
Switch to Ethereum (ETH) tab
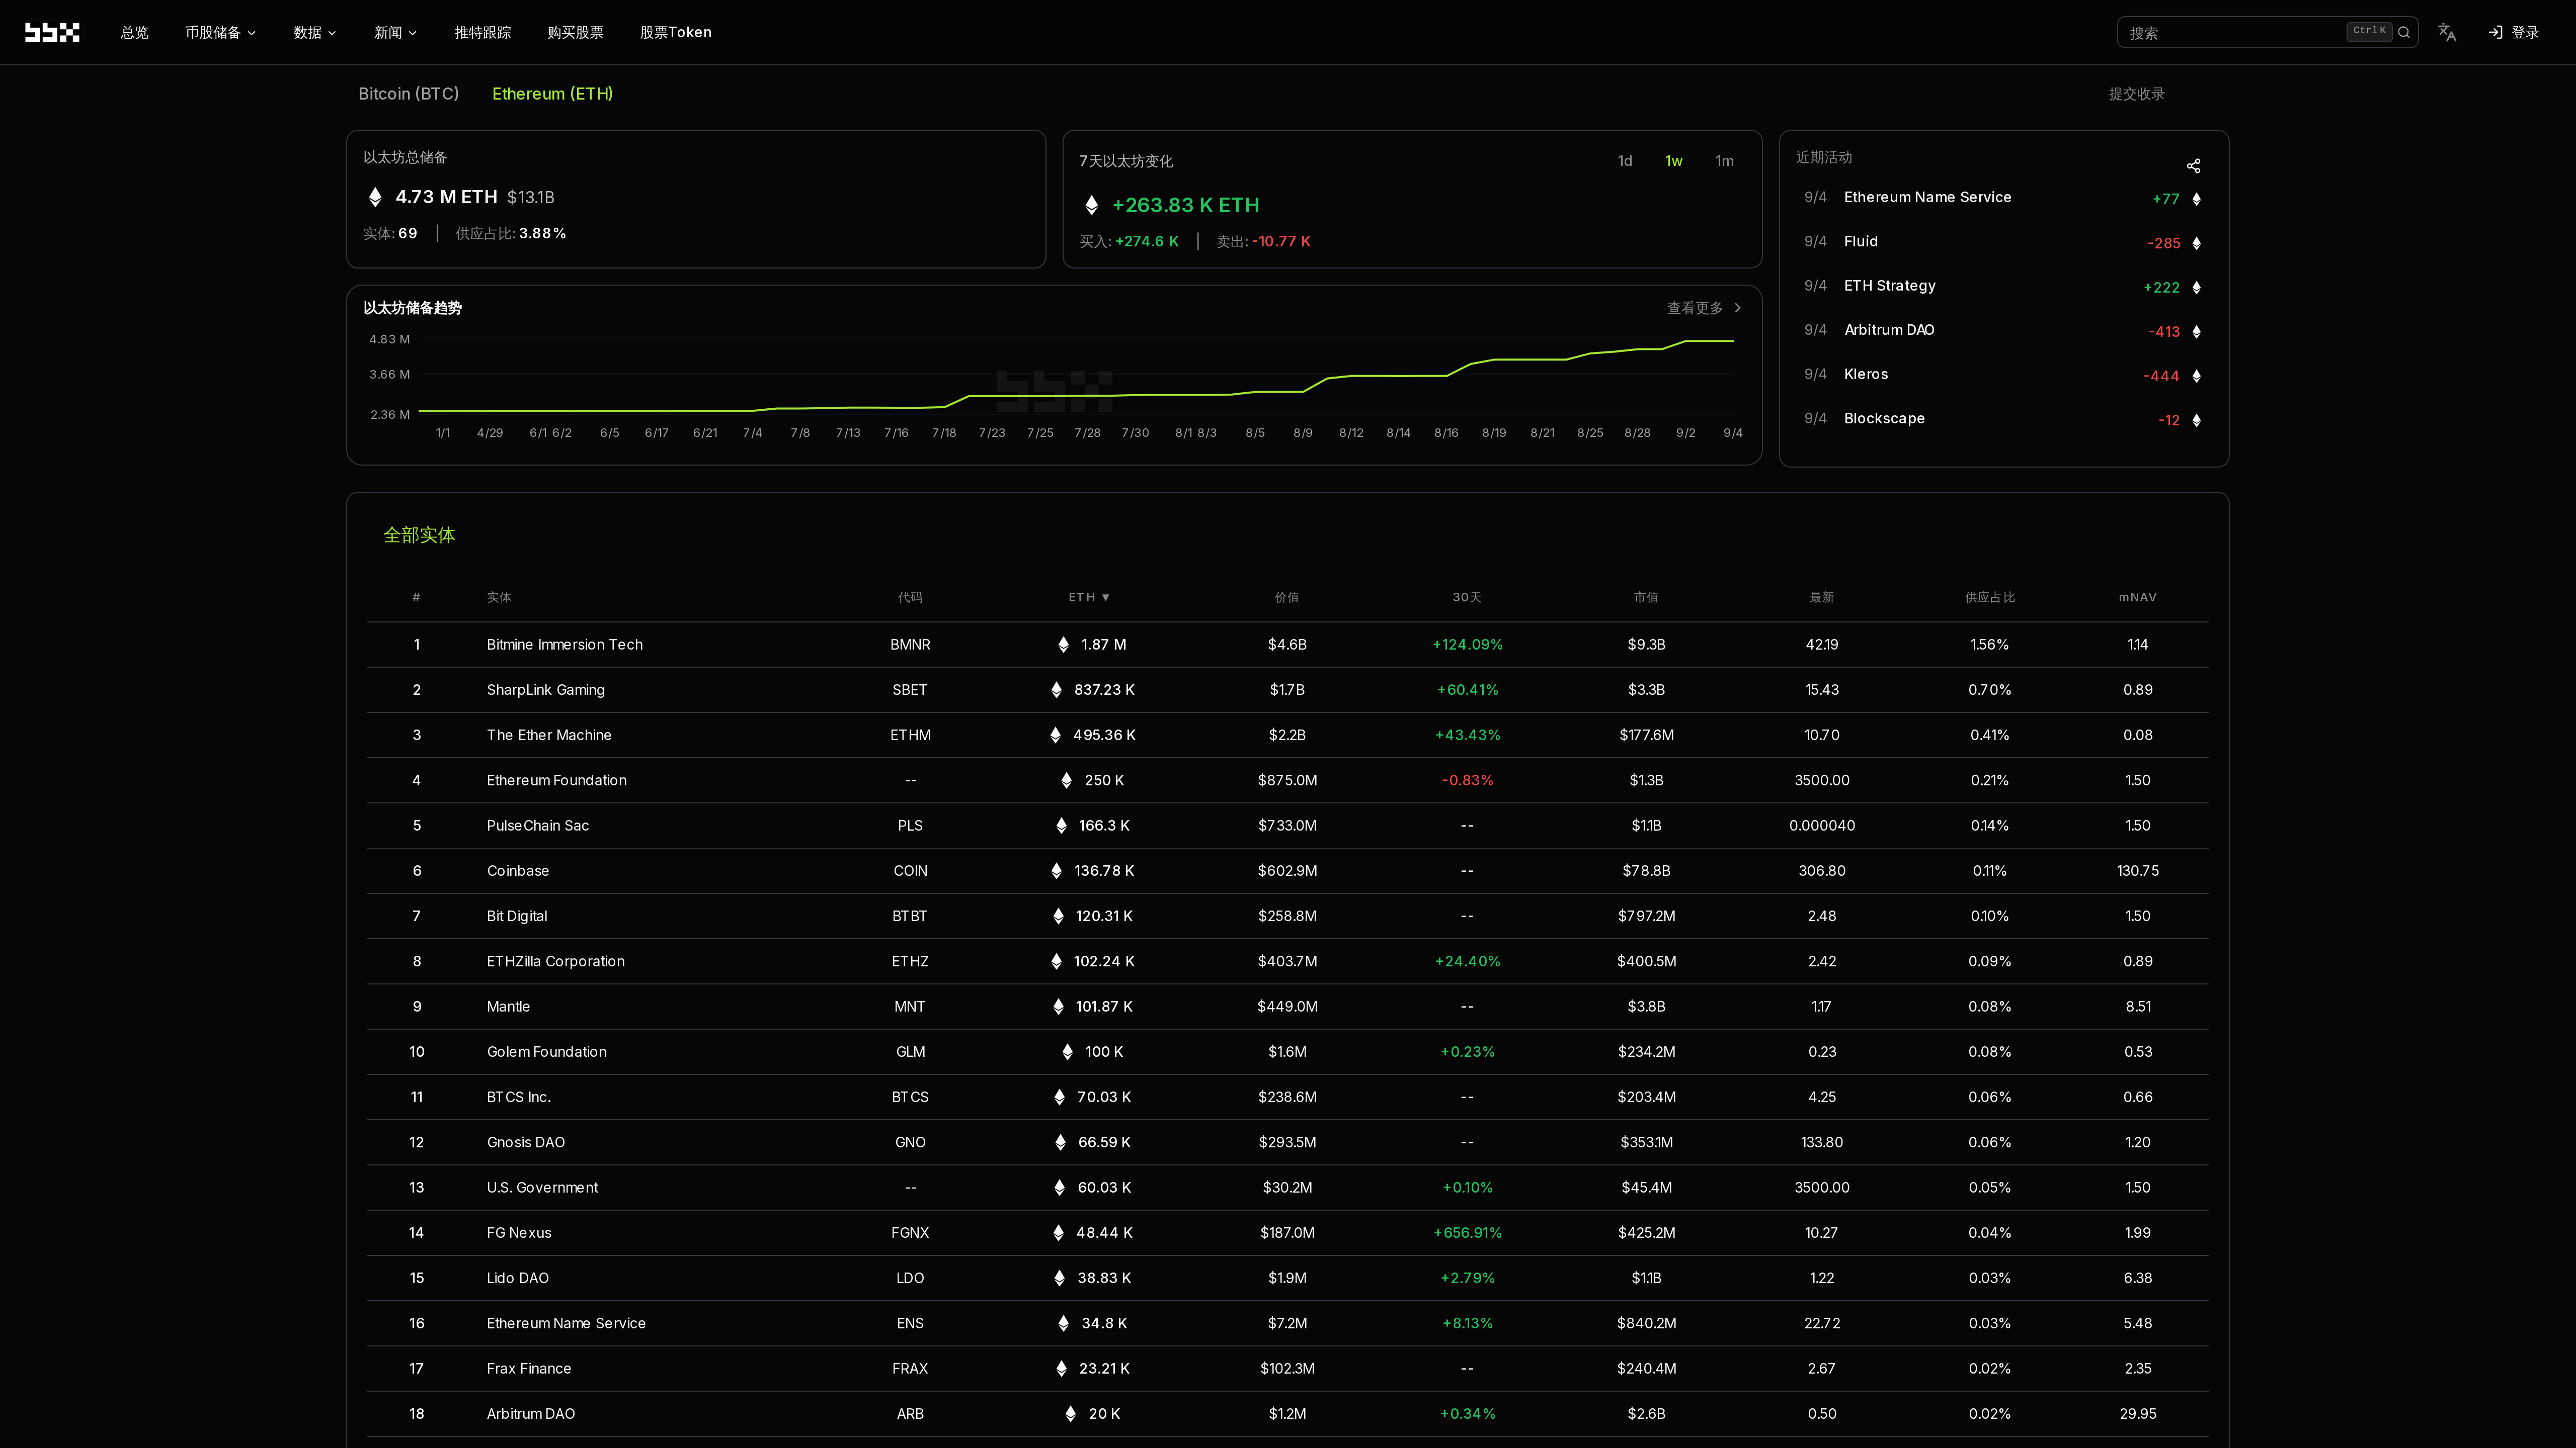click(x=552, y=93)
